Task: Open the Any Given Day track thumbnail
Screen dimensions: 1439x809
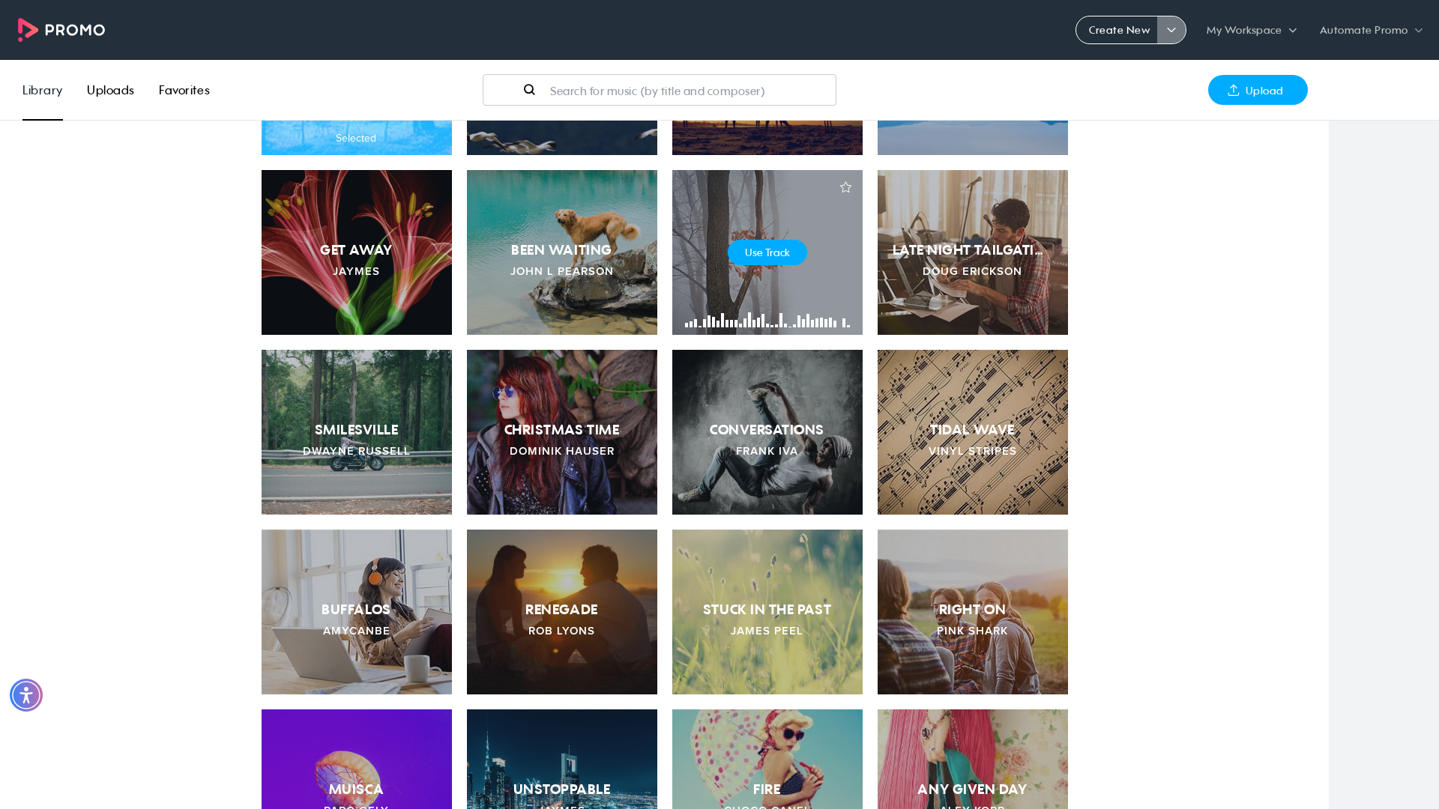Action: point(973,759)
